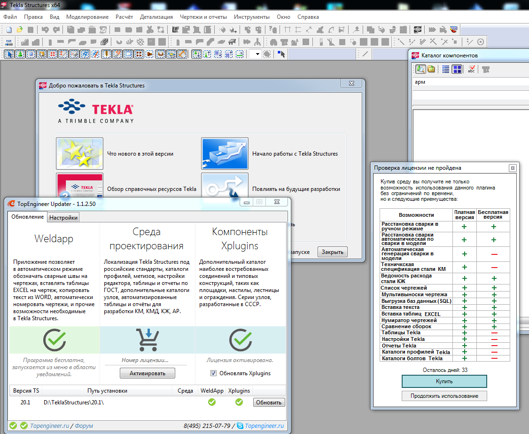Switch the component catalog to thumbnail view
529x434 pixels.
(457, 69)
